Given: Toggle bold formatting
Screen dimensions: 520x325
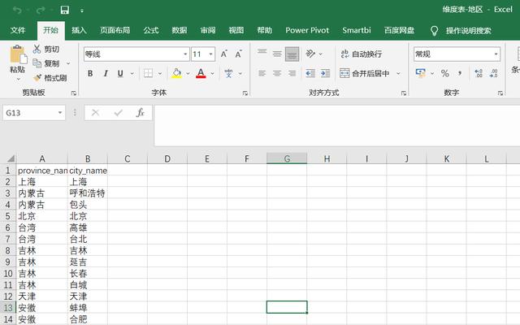Looking at the screenshot, I should [x=90, y=73].
